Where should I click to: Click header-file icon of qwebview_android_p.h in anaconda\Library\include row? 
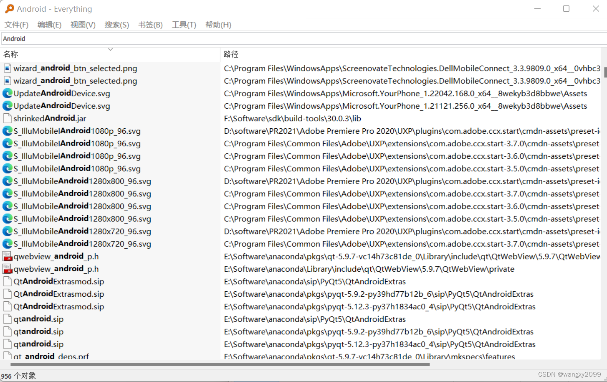coord(8,269)
